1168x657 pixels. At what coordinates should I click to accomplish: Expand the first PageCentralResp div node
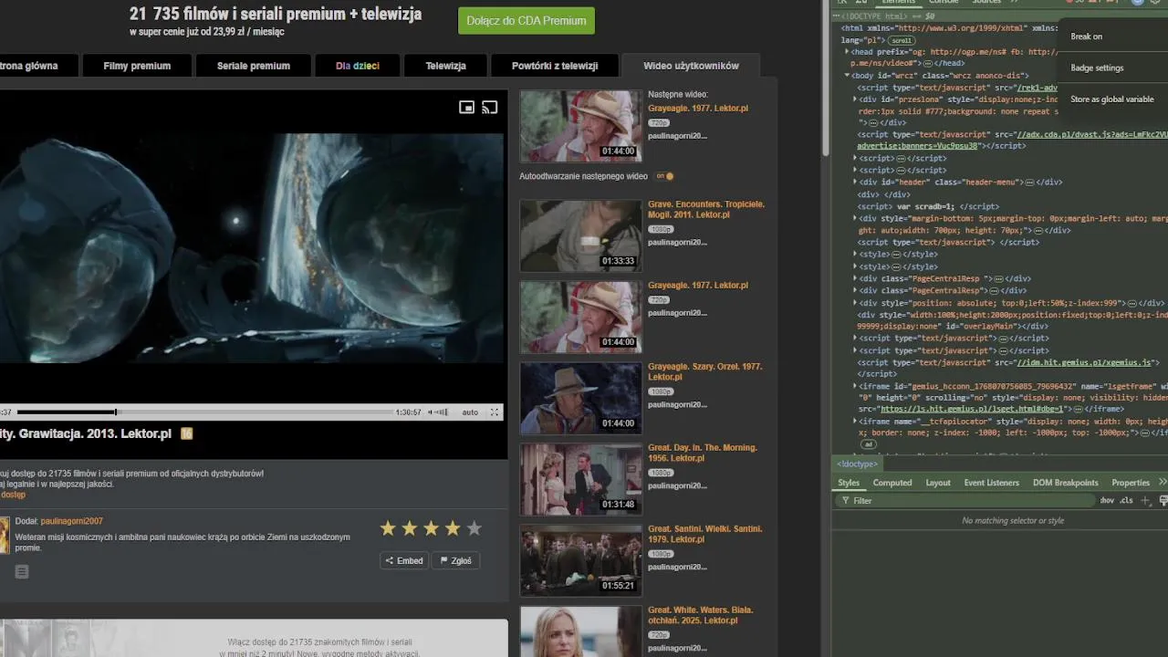point(855,278)
